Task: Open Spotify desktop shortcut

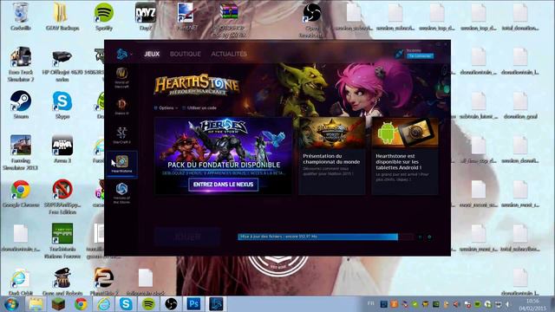Action: pyautogui.click(x=104, y=17)
